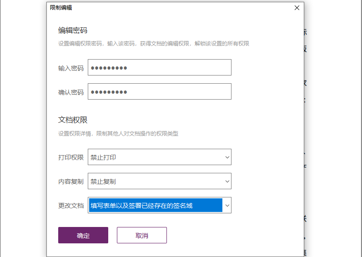Click the 输入密码 password field
This screenshot has width=362, height=257.
tap(159, 68)
